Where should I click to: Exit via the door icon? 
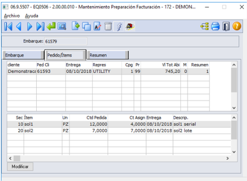click(226, 26)
